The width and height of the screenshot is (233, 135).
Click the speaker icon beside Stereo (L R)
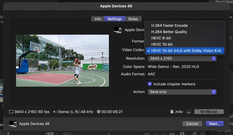pos(55,112)
